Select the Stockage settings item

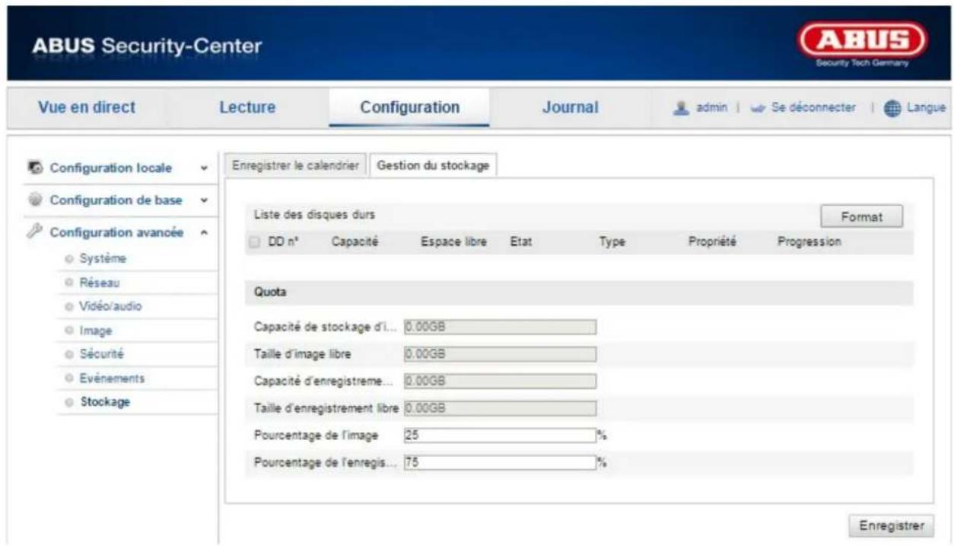pyautogui.click(x=103, y=402)
